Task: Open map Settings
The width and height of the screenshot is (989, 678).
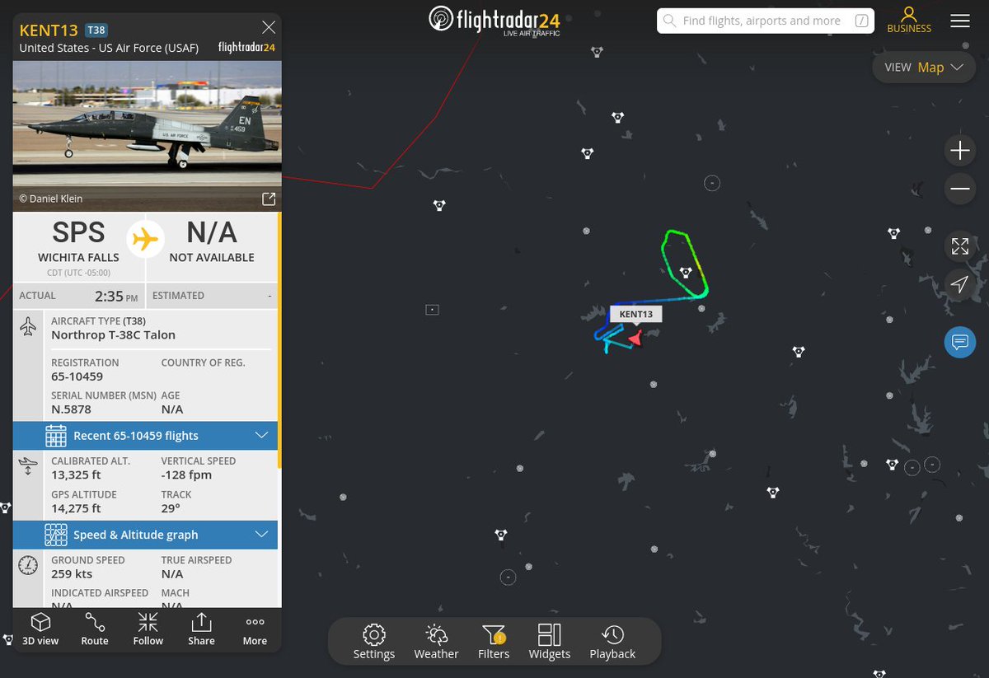Action: coord(374,642)
